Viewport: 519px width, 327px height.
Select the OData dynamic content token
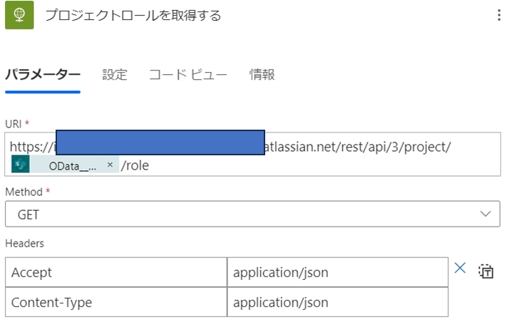point(71,165)
